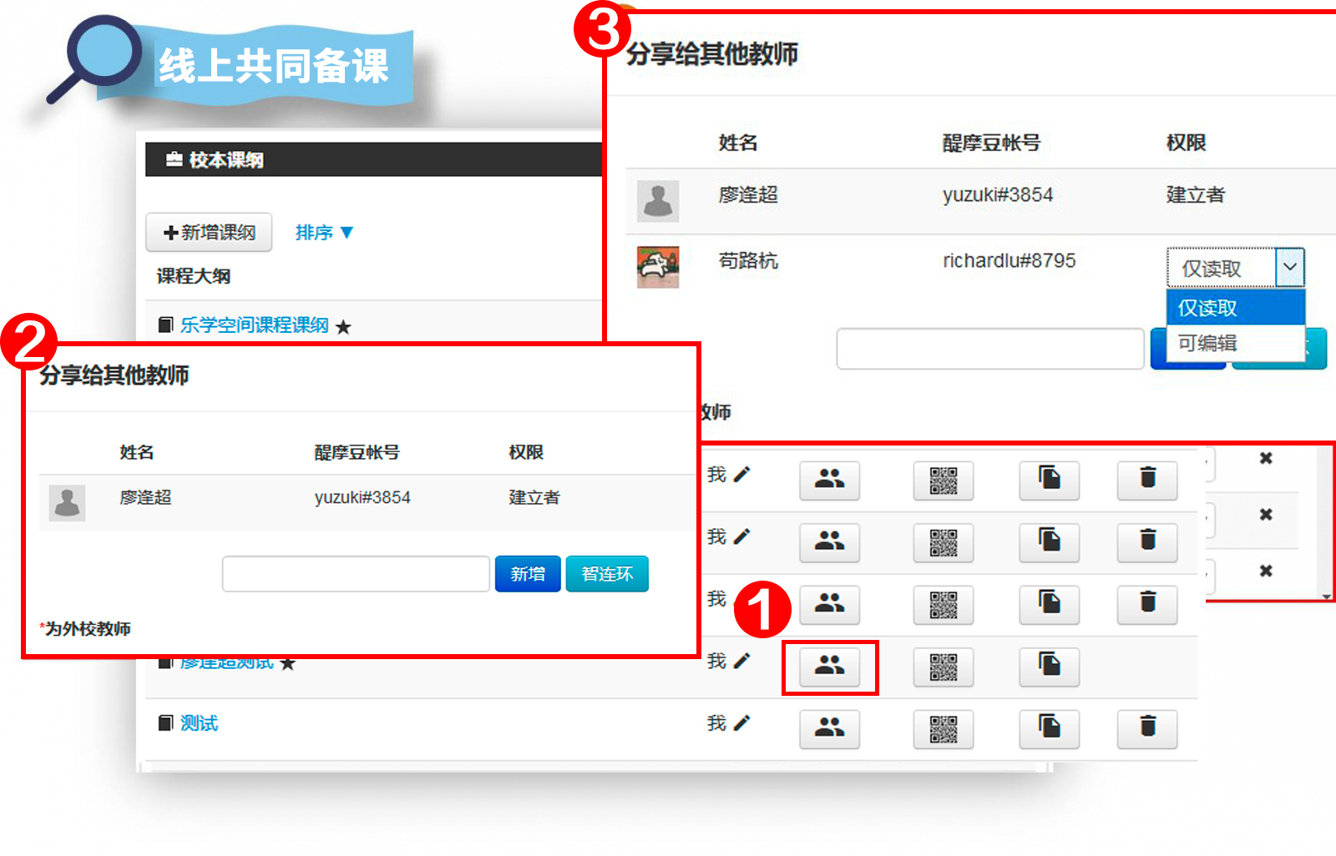Click 苟路杭's avatar thumbnail
1336x856 pixels.
pos(658,267)
